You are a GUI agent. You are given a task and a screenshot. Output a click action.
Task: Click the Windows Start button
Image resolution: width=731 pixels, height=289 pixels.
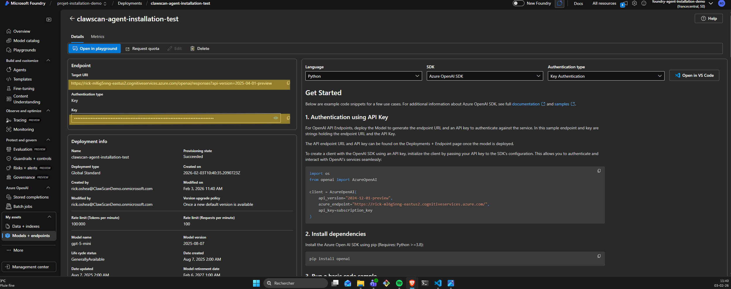256,283
